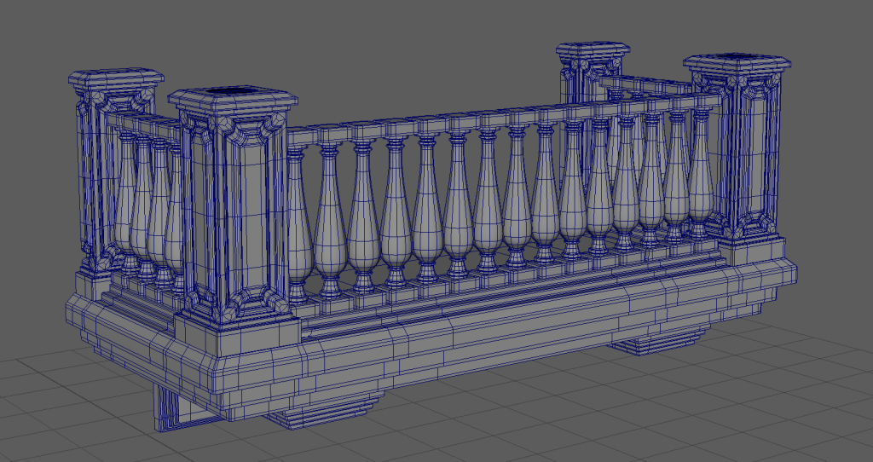Pick the short handrail on the right side
This screenshot has height=462, width=873.
click(647, 85)
